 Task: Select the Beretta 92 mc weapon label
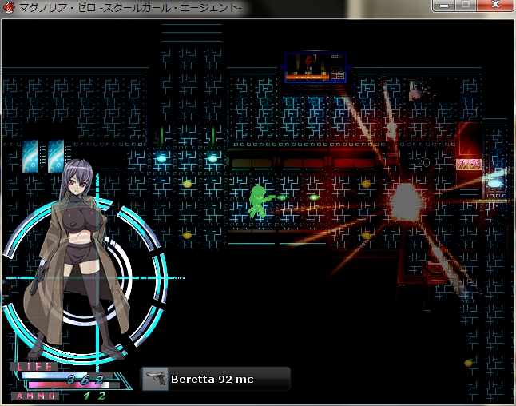click(212, 380)
